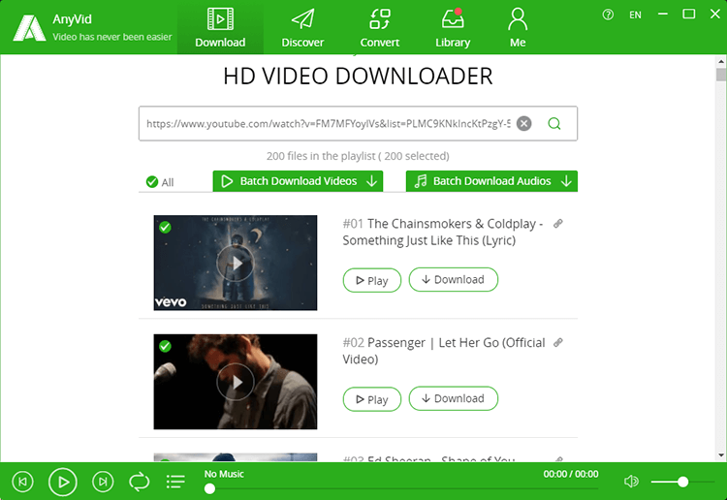Click Batch Download Audios button
This screenshot has width=727, height=500.
point(491,181)
